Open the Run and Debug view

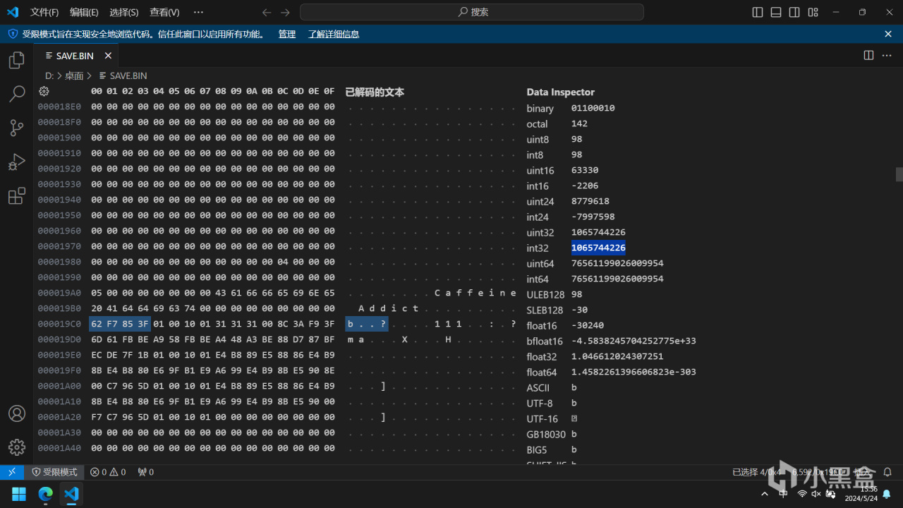[17, 162]
